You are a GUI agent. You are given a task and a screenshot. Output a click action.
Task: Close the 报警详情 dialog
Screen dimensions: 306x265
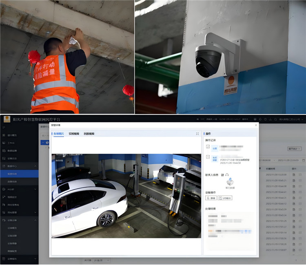[x=256, y=125]
